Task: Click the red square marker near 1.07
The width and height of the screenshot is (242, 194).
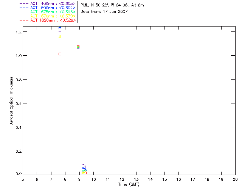Action: click(78, 47)
